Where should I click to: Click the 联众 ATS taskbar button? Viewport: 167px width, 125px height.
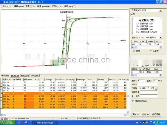[x=45, y=123]
